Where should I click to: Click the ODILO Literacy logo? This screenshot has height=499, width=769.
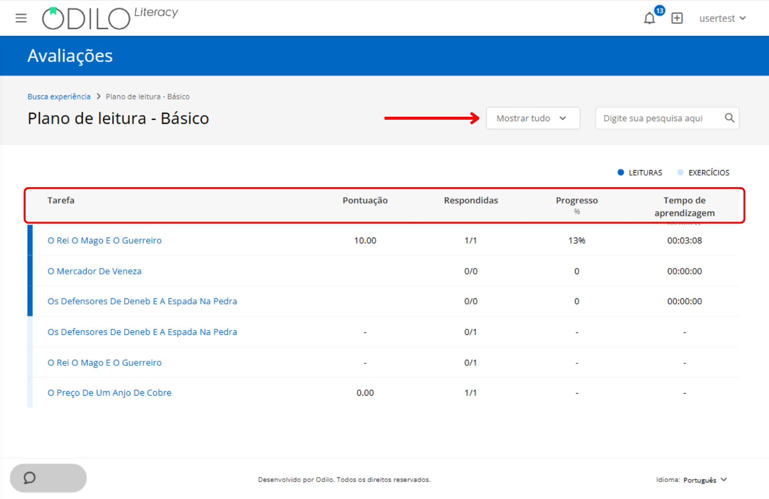(x=110, y=18)
